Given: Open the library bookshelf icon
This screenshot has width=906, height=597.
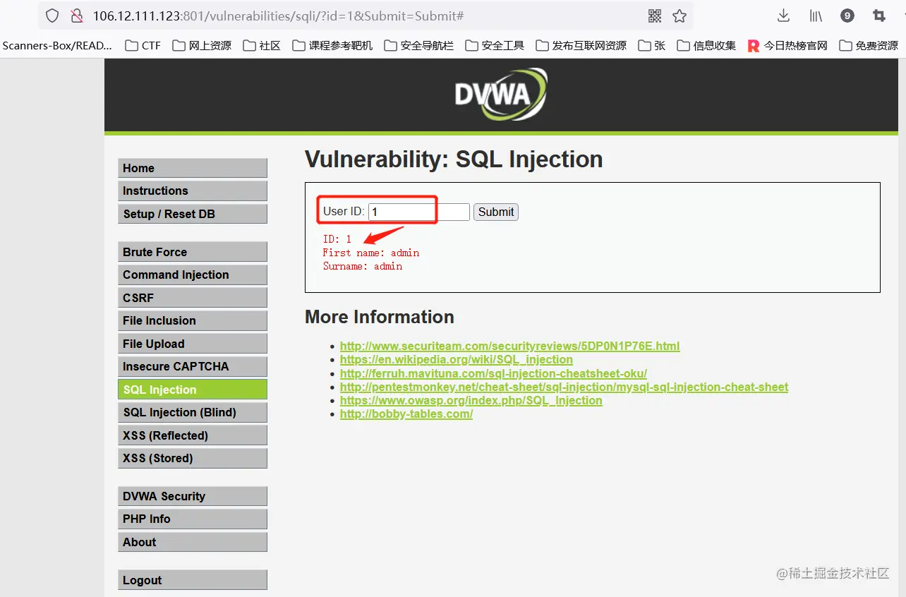Looking at the screenshot, I should 815,16.
